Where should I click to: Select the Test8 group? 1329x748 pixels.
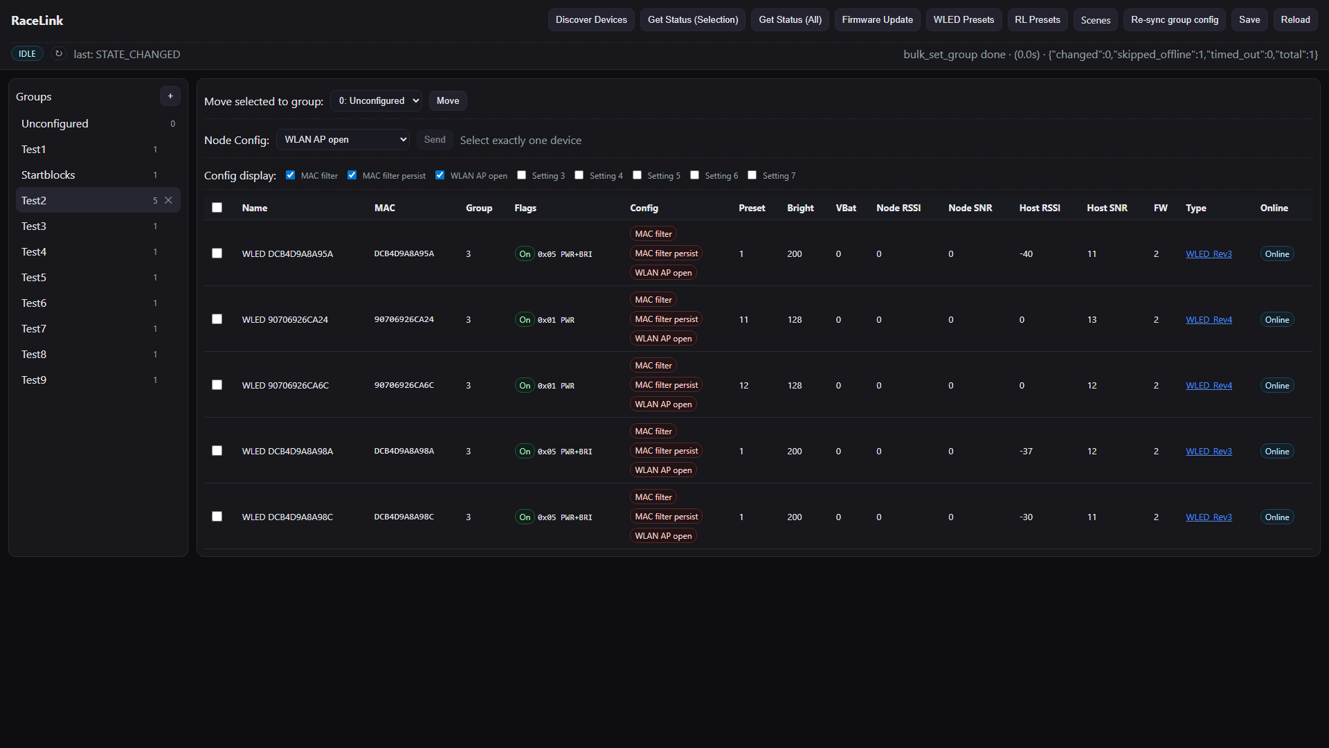(x=98, y=354)
